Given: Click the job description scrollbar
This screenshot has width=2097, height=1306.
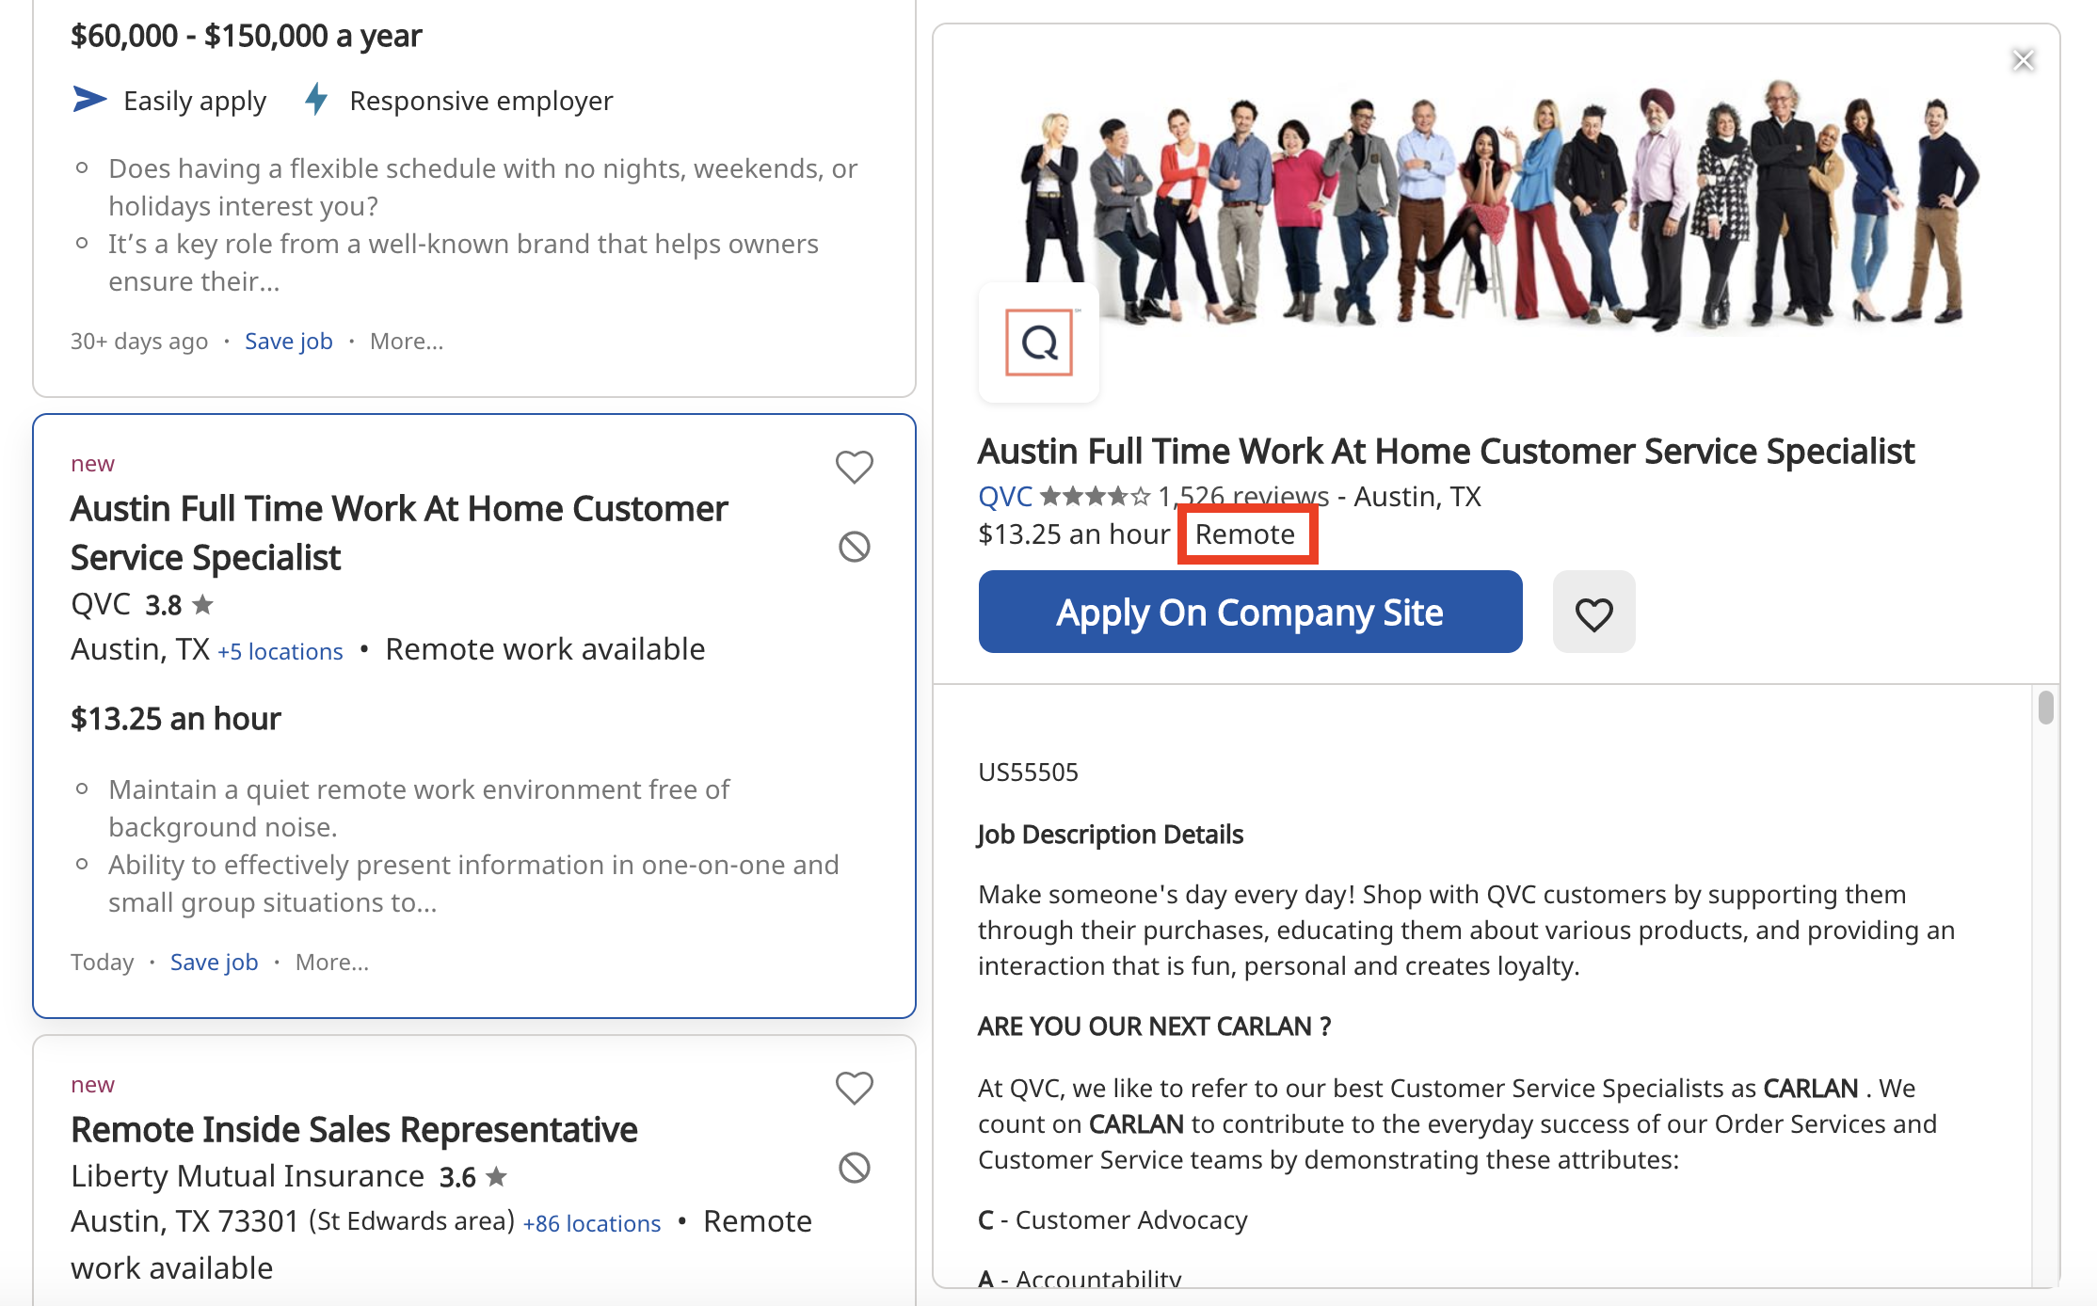Looking at the screenshot, I should click(x=2046, y=707).
